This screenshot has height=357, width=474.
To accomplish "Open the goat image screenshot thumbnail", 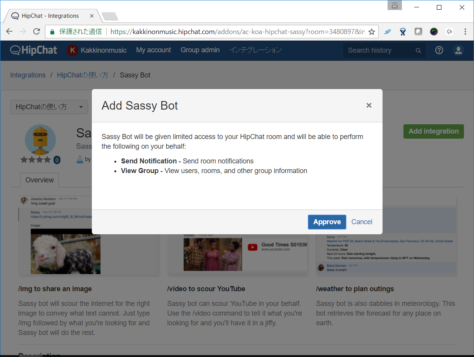I will (88, 235).
